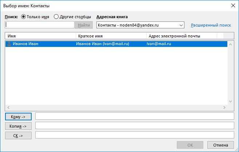Click the 'Имя' column header
The image size is (239, 152).
click(40, 36)
